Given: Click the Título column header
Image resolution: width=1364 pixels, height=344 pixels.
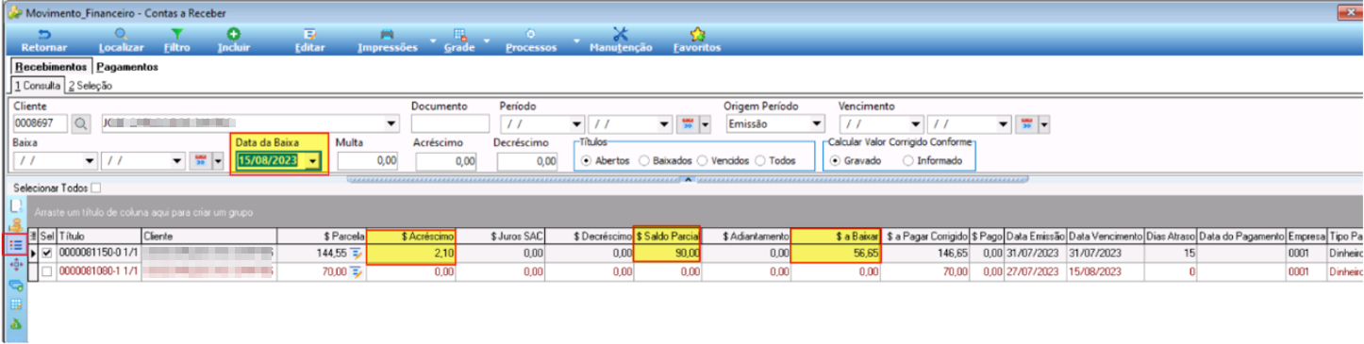Looking at the screenshot, I should (99, 236).
